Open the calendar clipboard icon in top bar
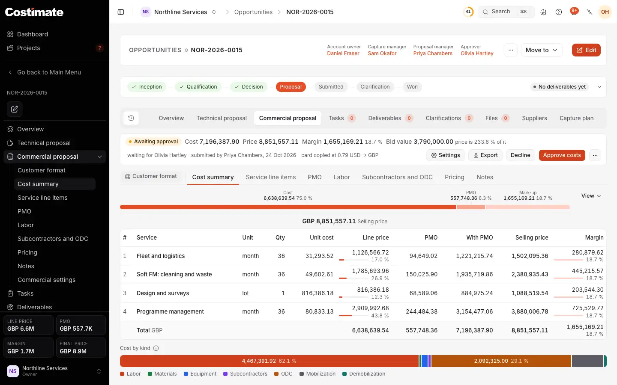Screen dimensions: 617x385 (543, 12)
